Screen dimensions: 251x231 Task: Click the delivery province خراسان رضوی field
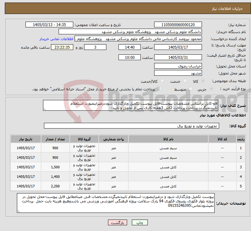178,66
